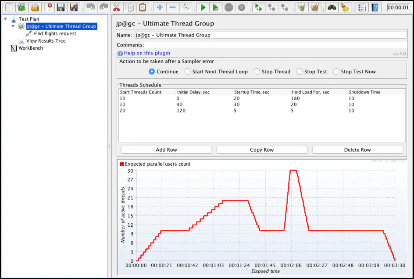Click the Initial Delay cell showing 40

[x=204, y=105]
